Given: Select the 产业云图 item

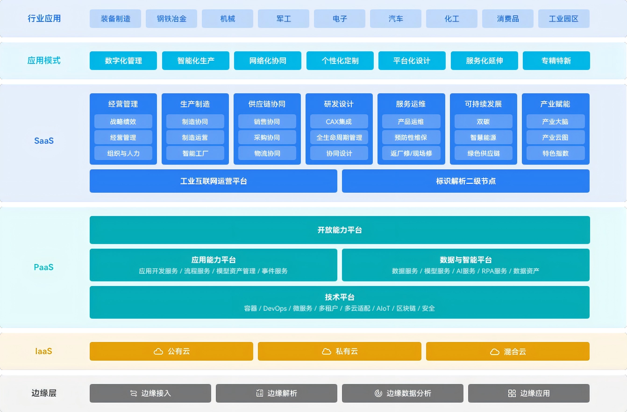Looking at the screenshot, I should click(556, 138).
